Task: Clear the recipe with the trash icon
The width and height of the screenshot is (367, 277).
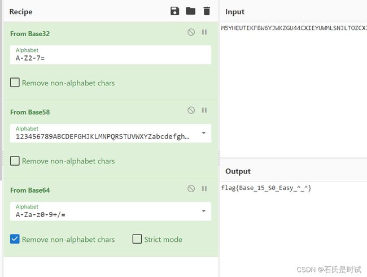Action: pos(207,11)
